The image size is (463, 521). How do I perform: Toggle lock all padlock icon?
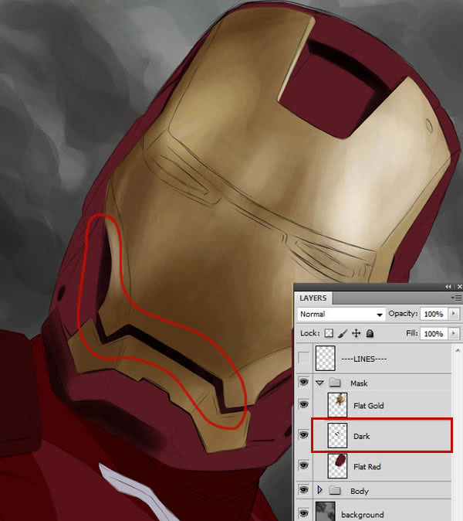pos(370,333)
